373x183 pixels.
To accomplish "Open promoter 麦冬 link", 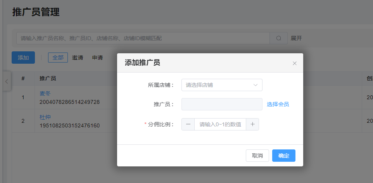I will [x=45, y=93].
